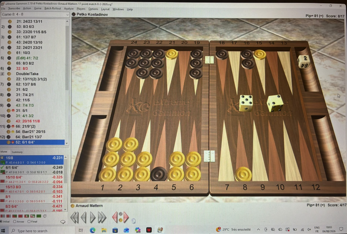Screen dimensions: 347x234
Task: Click the top grey player disc between red arrows
Action: pos(121,214)
